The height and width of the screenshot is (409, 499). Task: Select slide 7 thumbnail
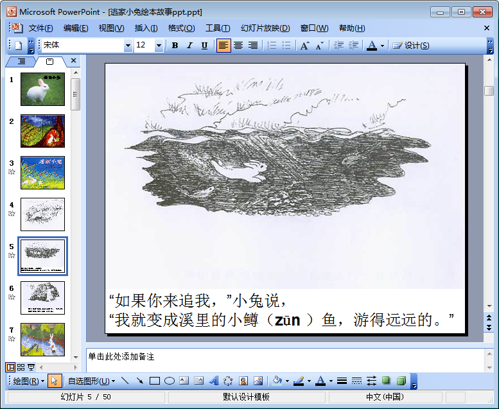point(42,339)
